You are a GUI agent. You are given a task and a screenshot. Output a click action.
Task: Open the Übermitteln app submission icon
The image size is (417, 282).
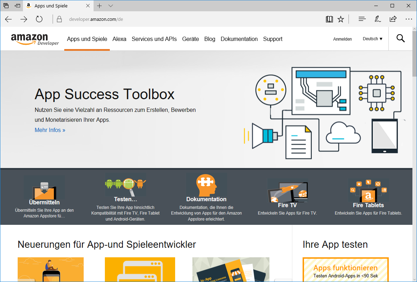pos(44,188)
